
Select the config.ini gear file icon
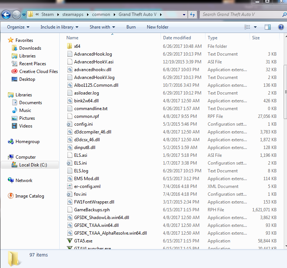[70, 124]
